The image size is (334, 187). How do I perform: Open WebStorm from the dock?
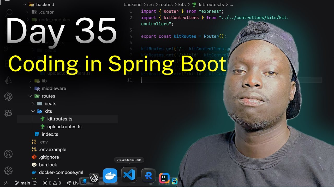(175, 181)
